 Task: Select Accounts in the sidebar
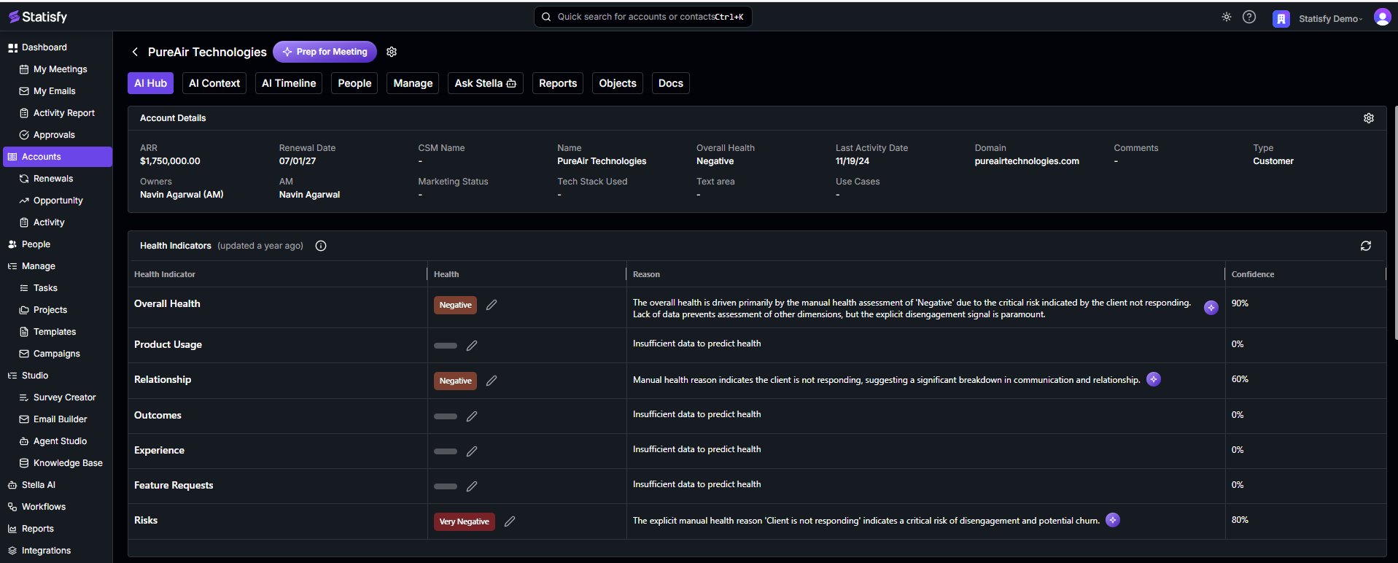pos(56,157)
